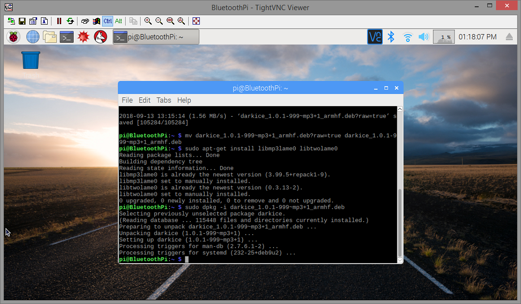Launch terminal from the panel launcher
This screenshot has width=521, height=304.
coord(66,37)
